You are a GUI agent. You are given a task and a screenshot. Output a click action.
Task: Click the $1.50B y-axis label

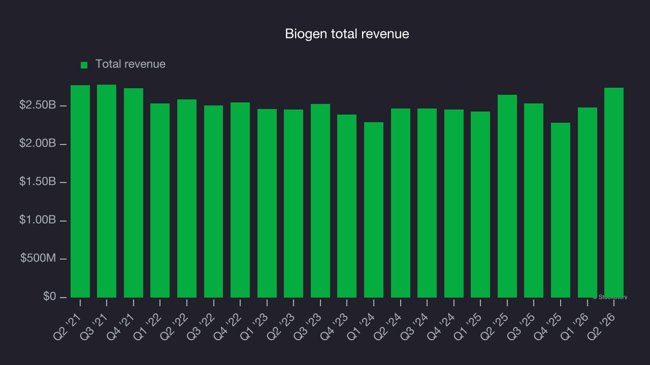click(x=38, y=182)
